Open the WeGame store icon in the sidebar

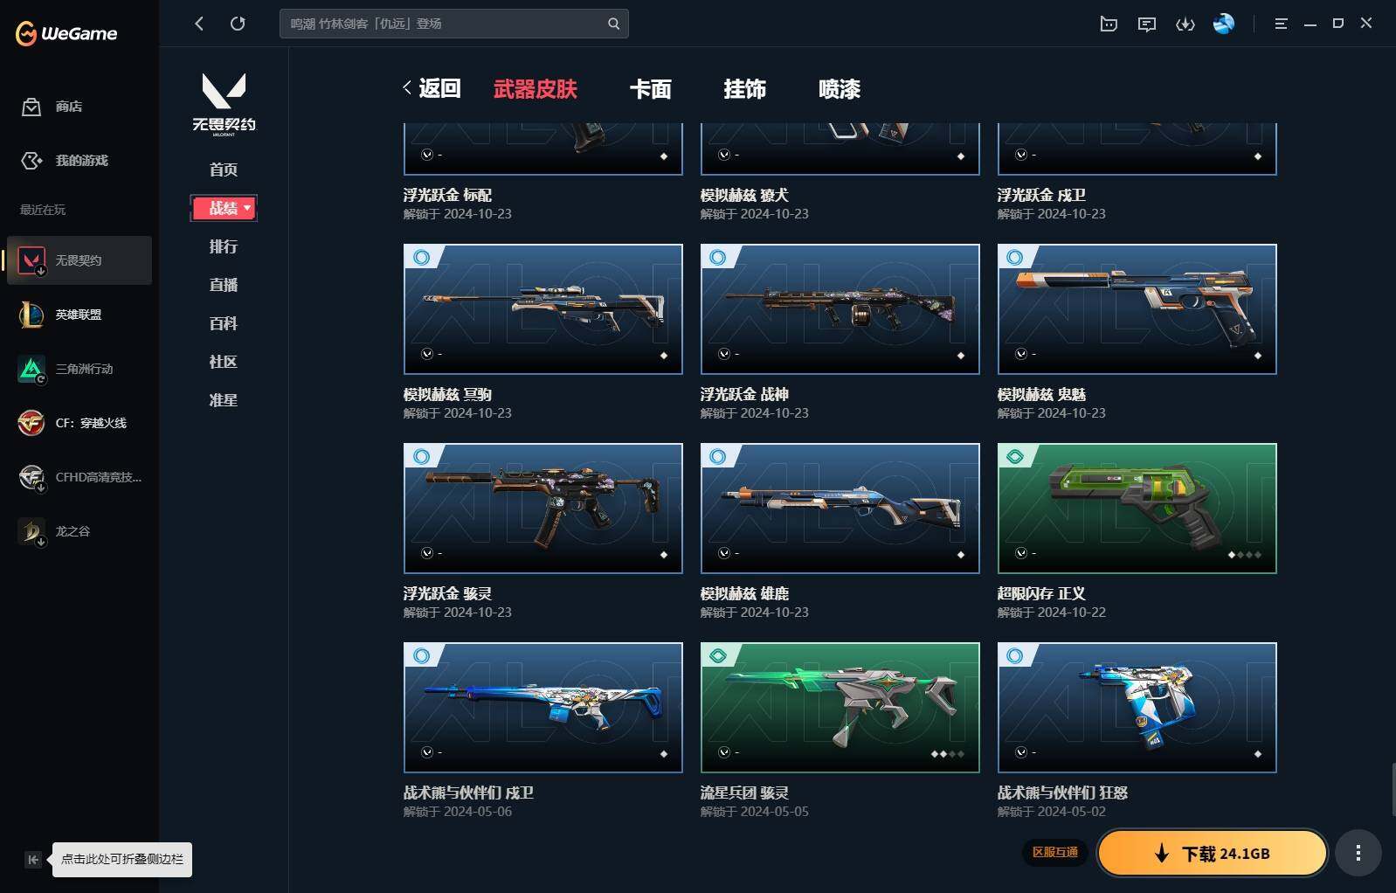click(x=31, y=107)
